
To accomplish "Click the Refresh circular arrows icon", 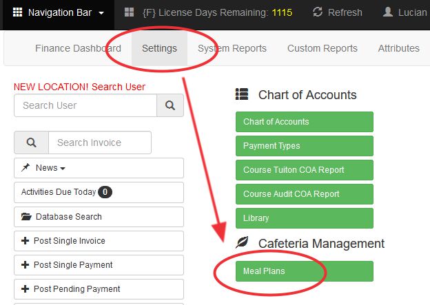I will (318, 12).
